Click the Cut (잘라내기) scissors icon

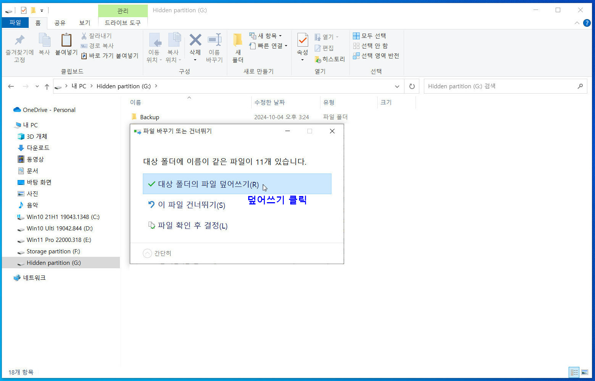tap(84, 36)
